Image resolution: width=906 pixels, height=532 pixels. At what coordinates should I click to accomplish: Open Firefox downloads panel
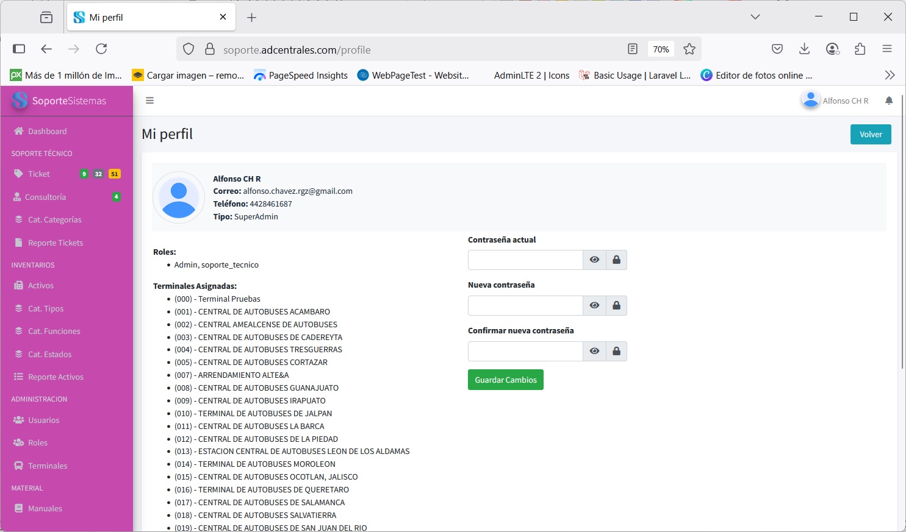click(x=805, y=49)
